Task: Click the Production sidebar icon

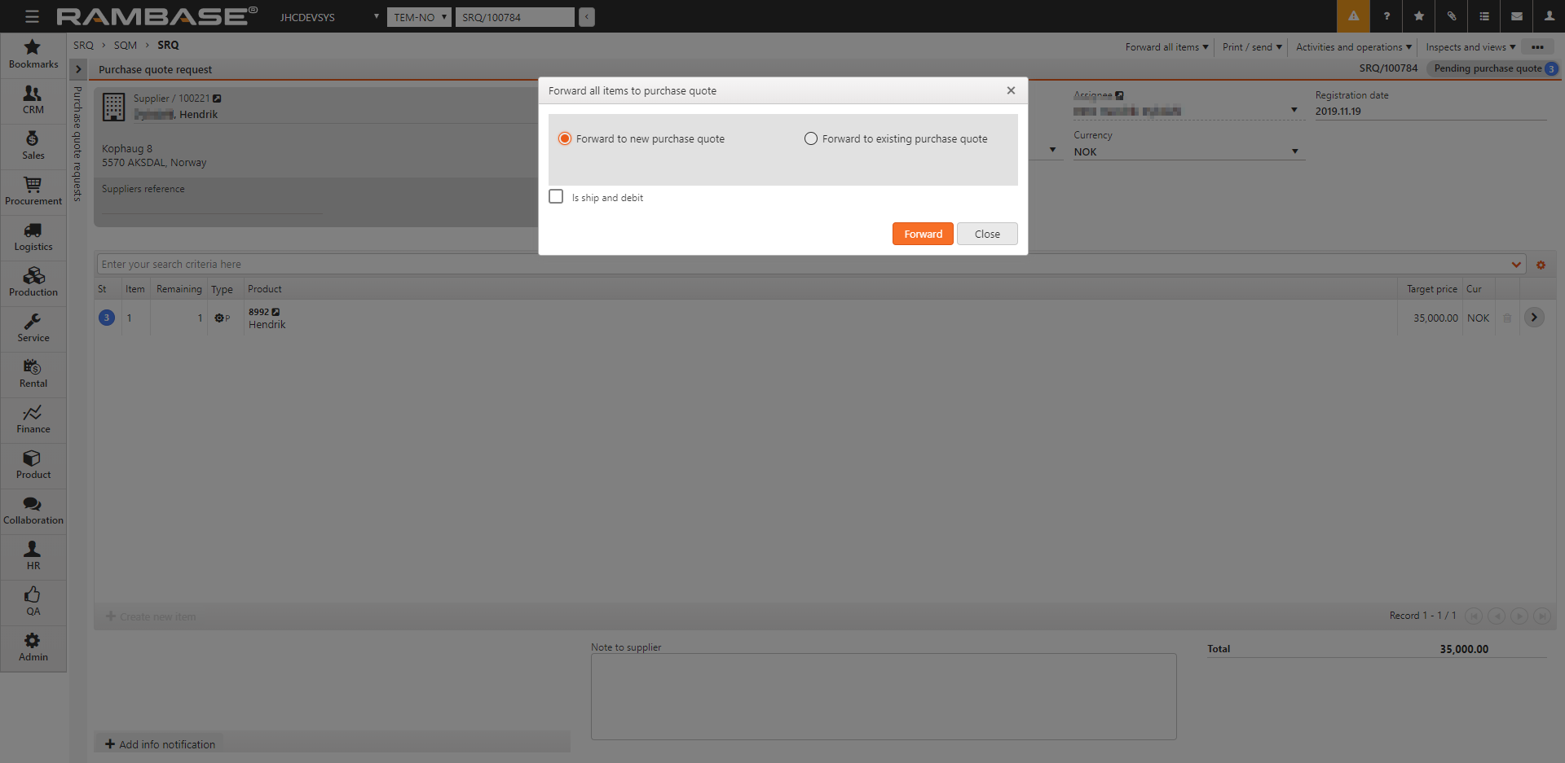Action: point(33,283)
